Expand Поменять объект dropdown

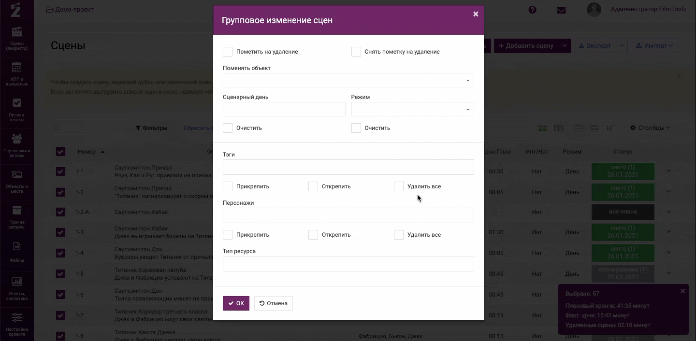348,80
